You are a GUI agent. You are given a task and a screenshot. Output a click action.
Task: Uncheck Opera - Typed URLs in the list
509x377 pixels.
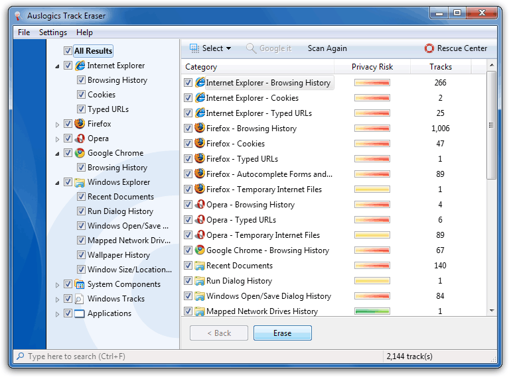188,220
